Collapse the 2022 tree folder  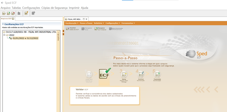click(4, 35)
